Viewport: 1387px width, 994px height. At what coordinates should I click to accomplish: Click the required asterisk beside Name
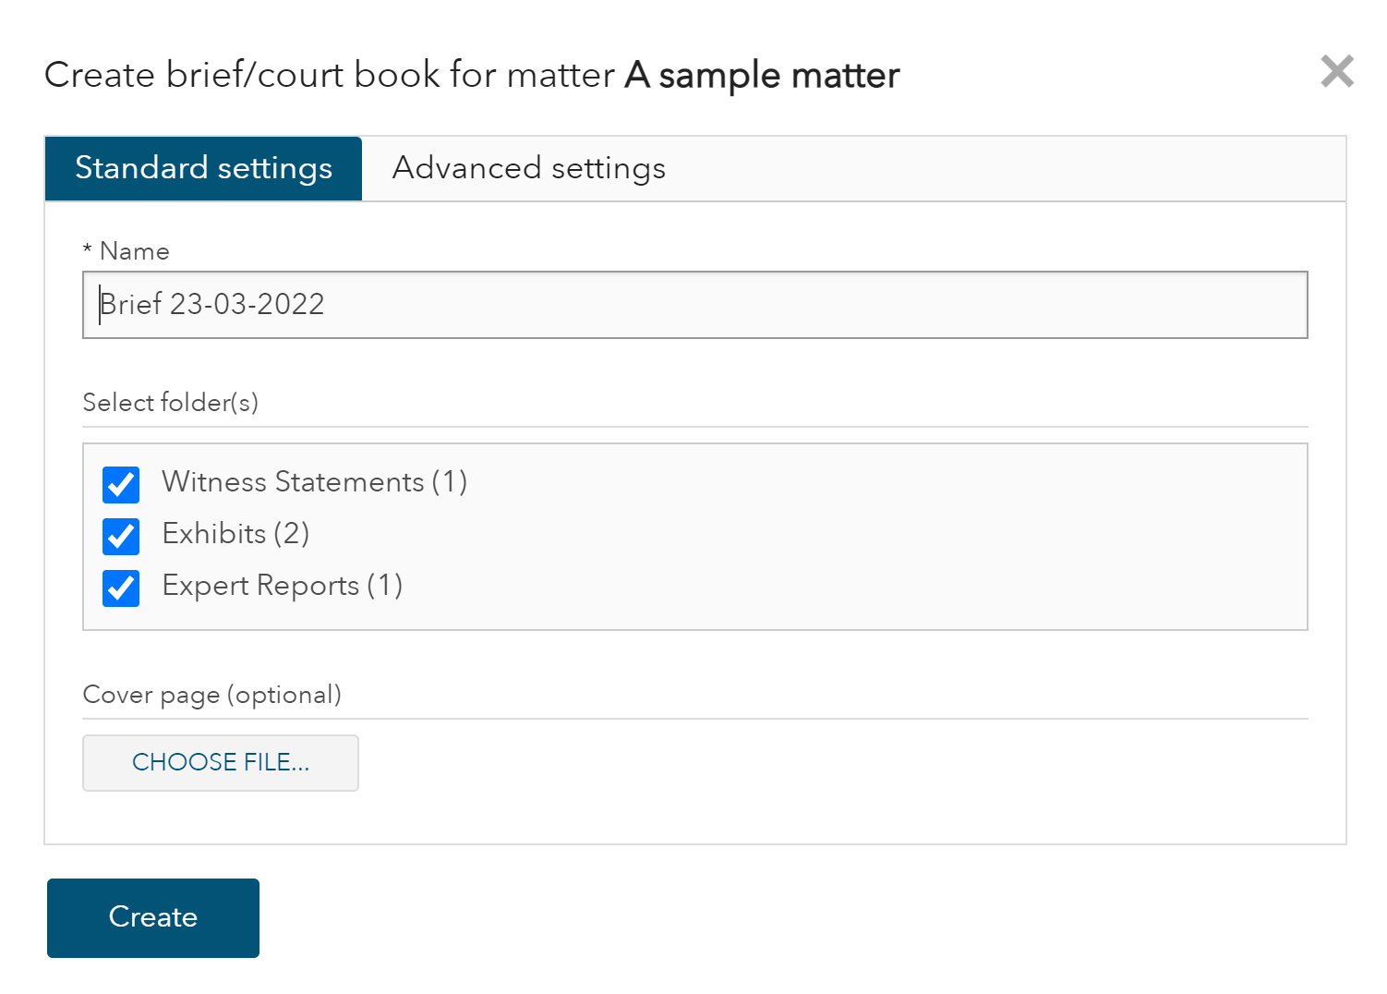(x=88, y=250)
